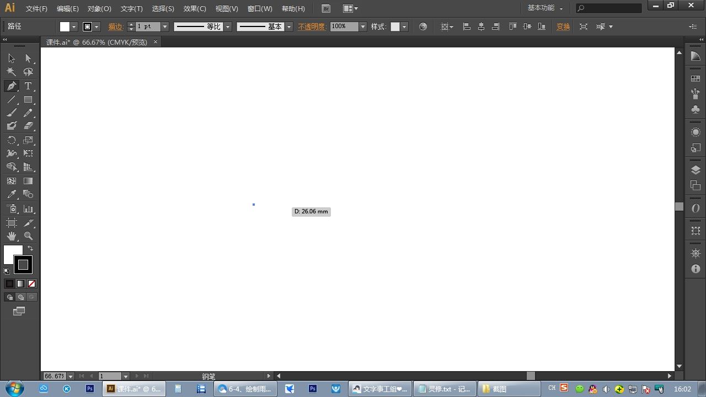Screen dimensions: 706x397
Task: Select the Blob Brush tool
Action: click(x=12, y=126)
